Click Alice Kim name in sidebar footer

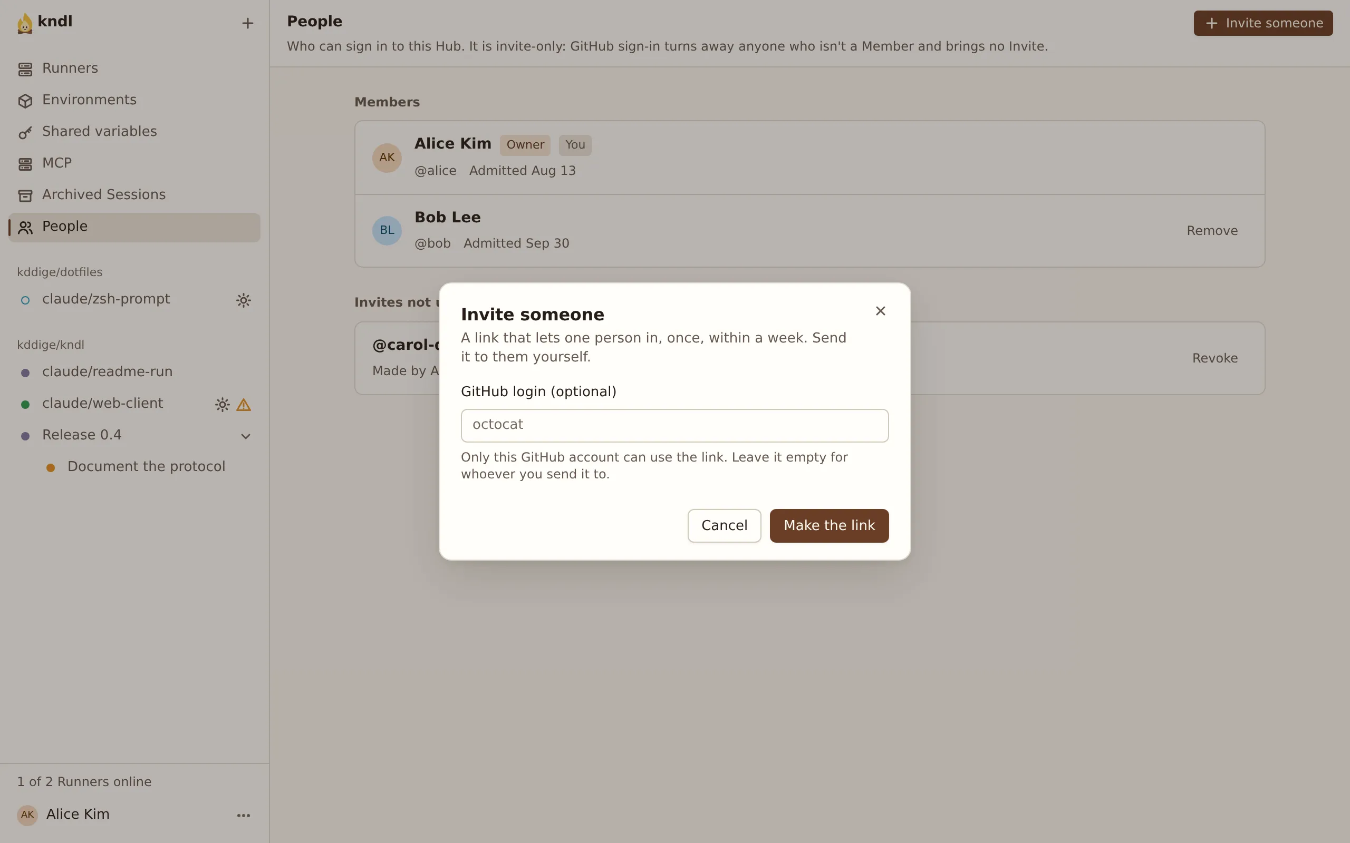coord(78,815)
